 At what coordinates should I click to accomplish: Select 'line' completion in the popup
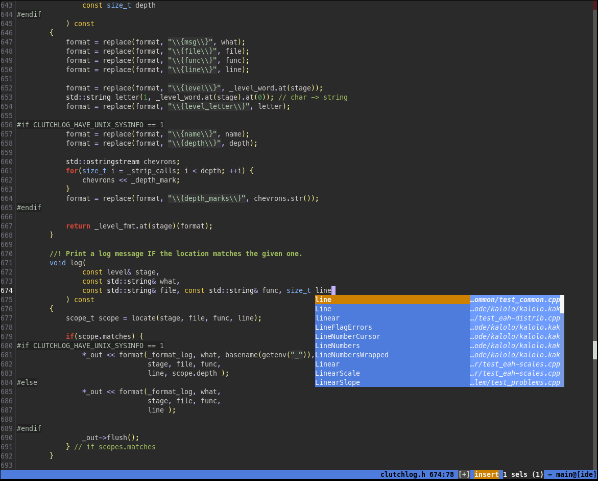pyautogui.click(x=324, y=300)
